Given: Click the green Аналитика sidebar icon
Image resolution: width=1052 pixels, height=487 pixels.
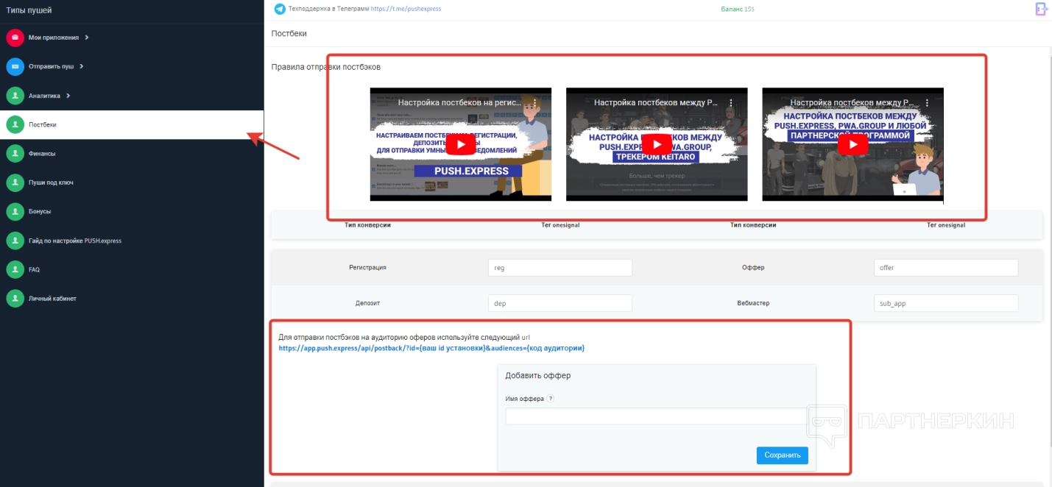Looking at the screenshot, I should (15, 96).
